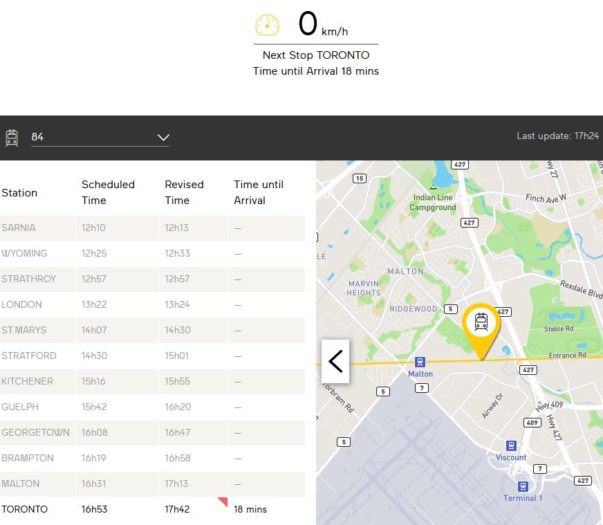The image size is (603, 525).
Task: Click the train icon beside train number
Action: tap(12, 137)
